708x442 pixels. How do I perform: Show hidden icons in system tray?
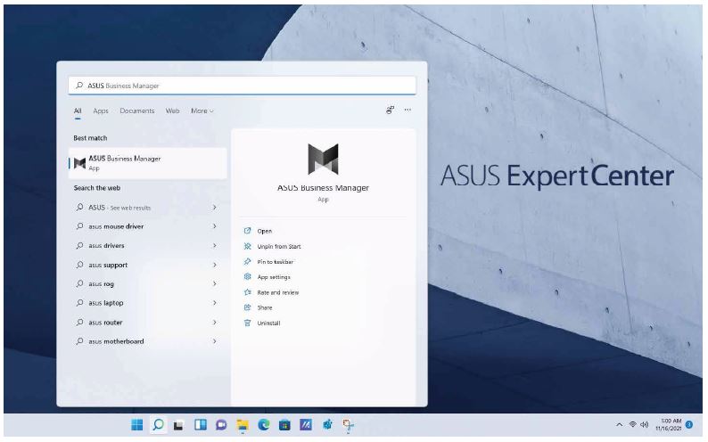(617, 427)
